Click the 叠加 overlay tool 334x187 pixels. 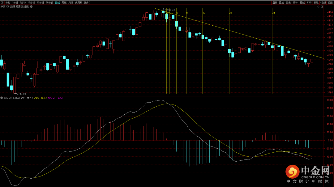tap(281, 2)
